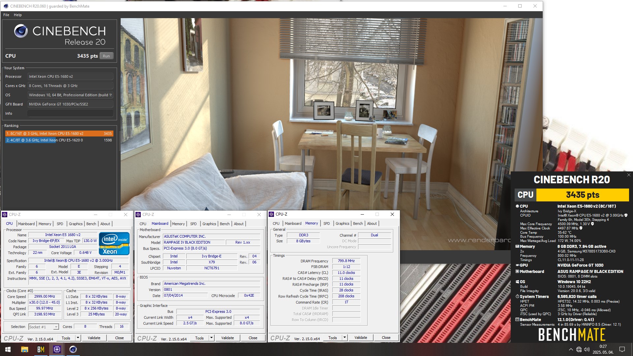Image resolution: width=633 pixels, height=356 pixels.
Task: Click the taskbar clock showing 0:27
Action: 603,346
